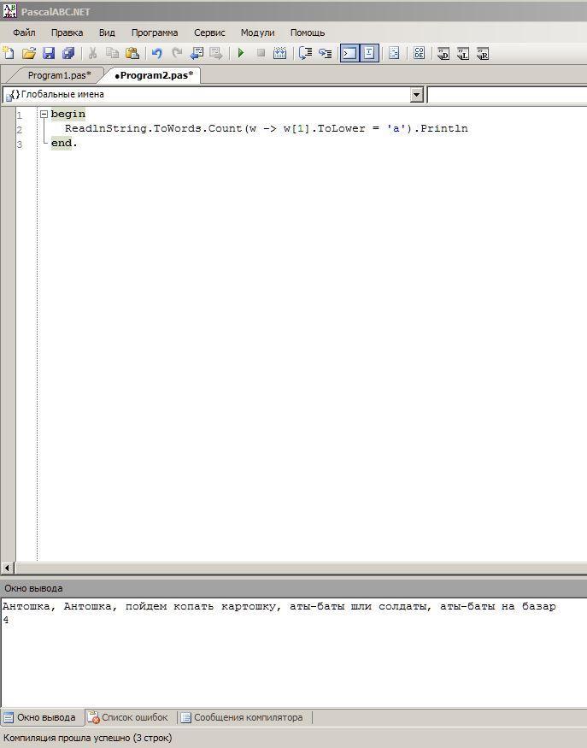The width and height of the screenshot is (587, 748).
Task: Click the Окно вывода panel title
Action: (x=33, y=589)
